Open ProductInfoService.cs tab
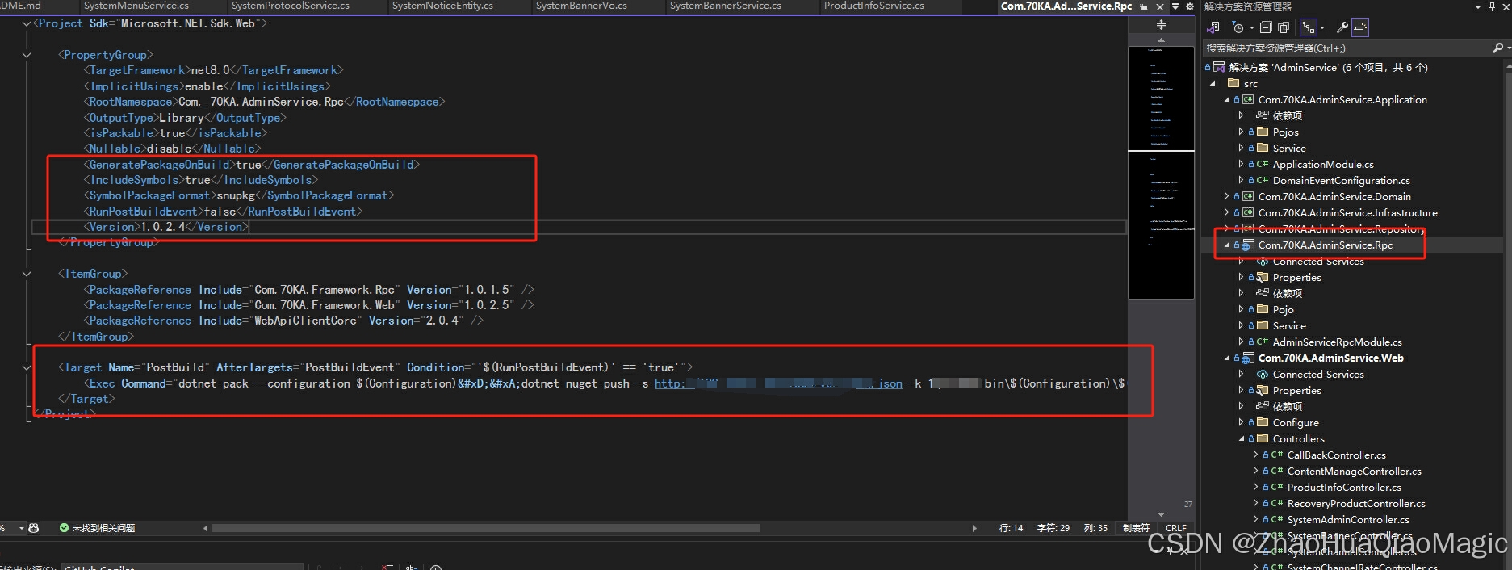 coord(873,6)
